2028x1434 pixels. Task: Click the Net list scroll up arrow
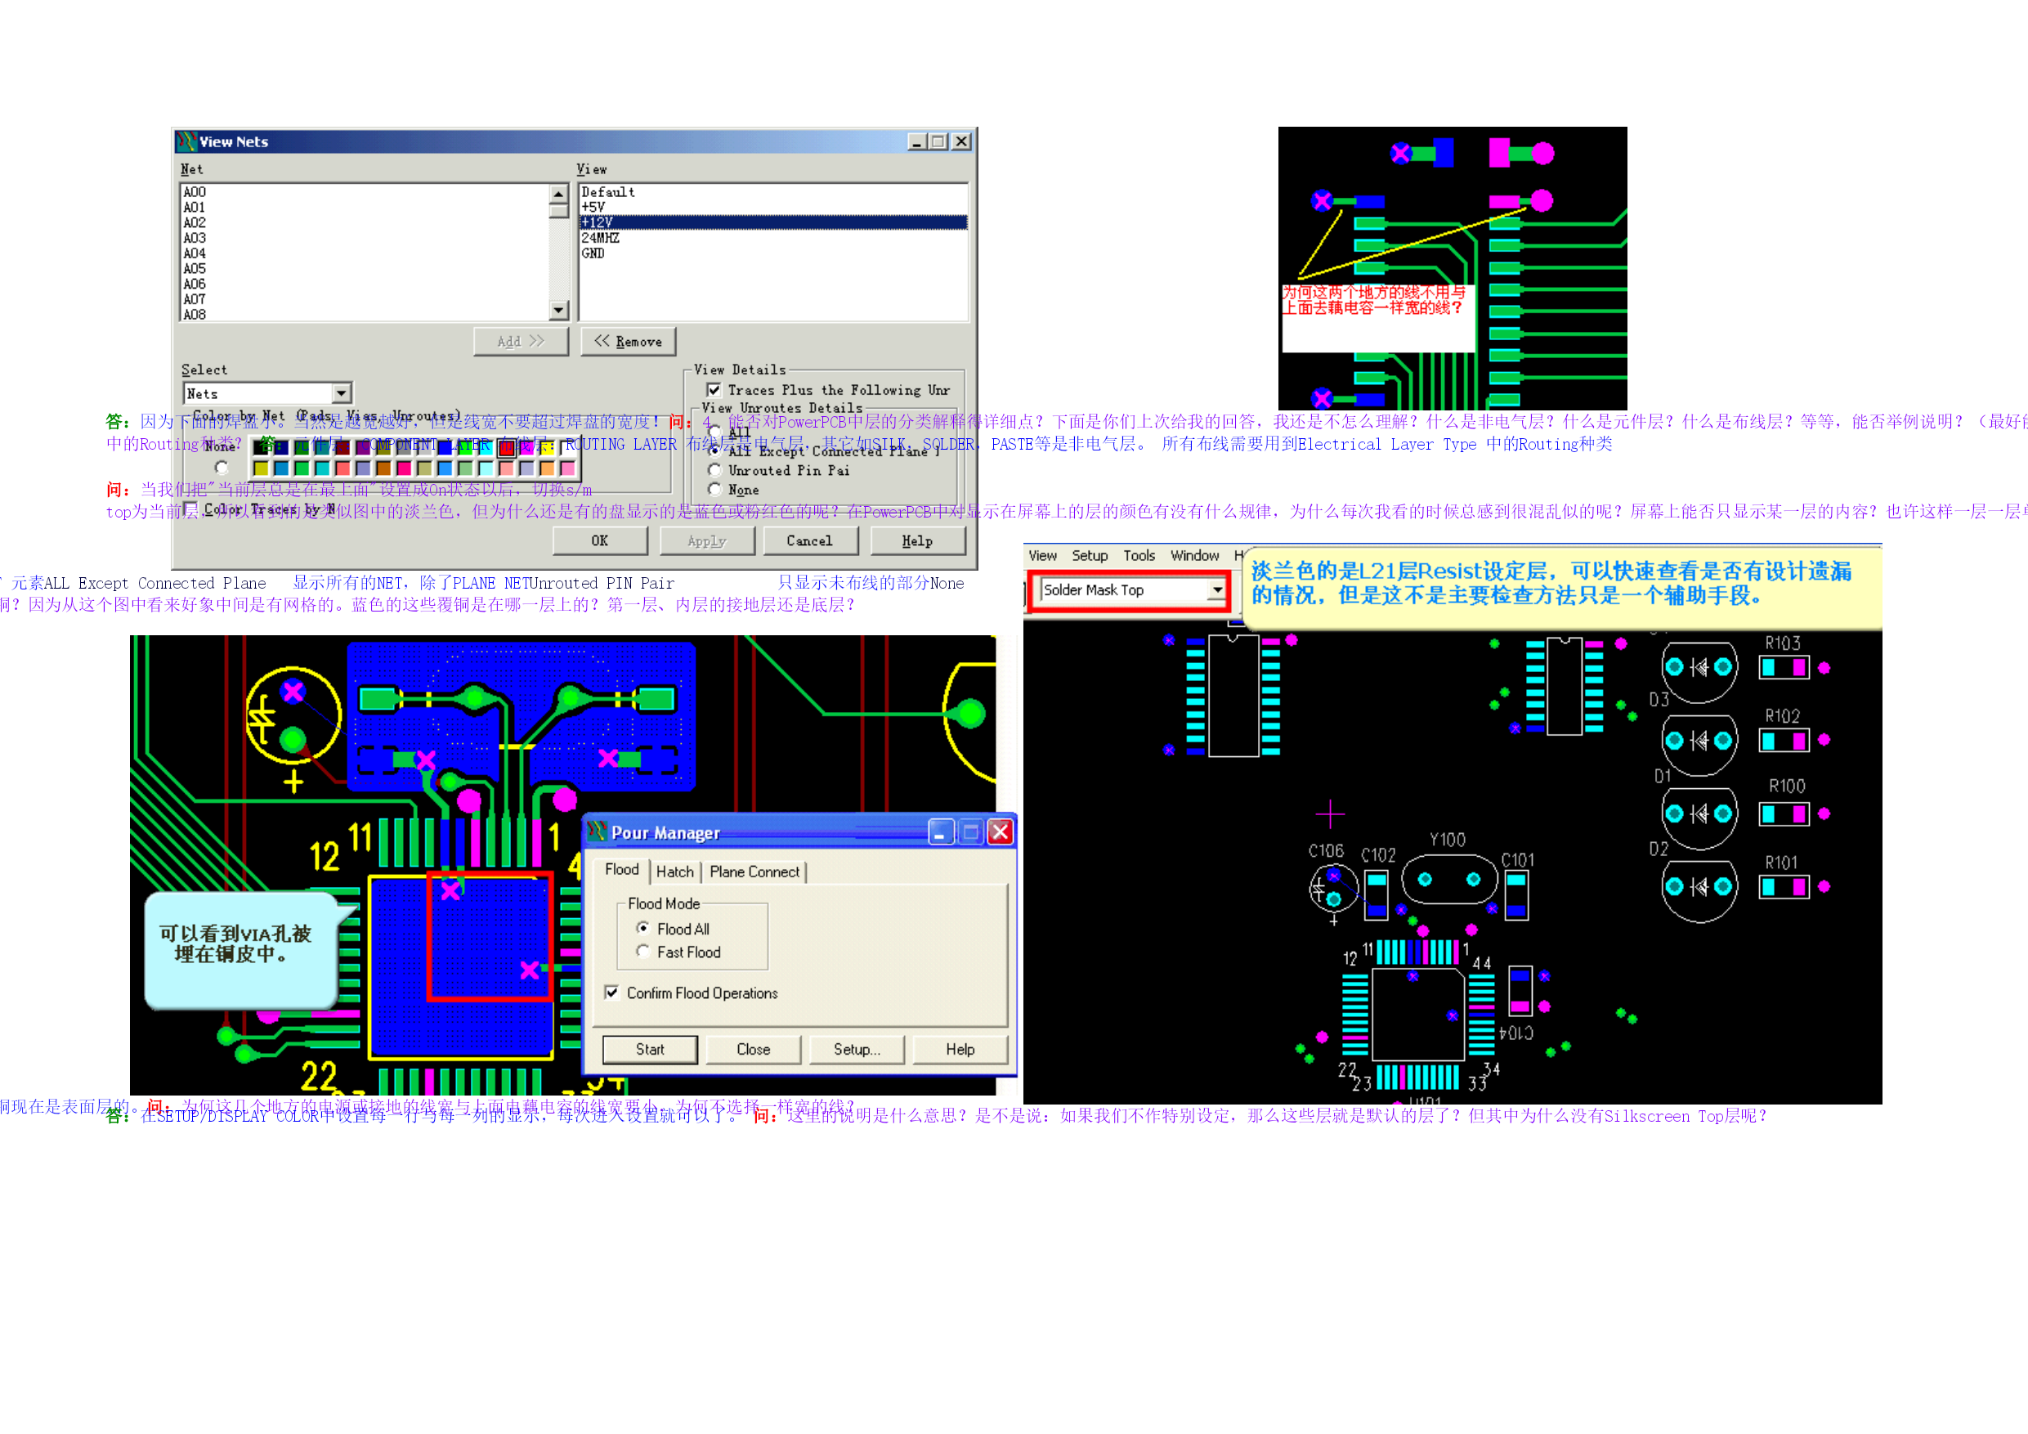click(558, 194)
